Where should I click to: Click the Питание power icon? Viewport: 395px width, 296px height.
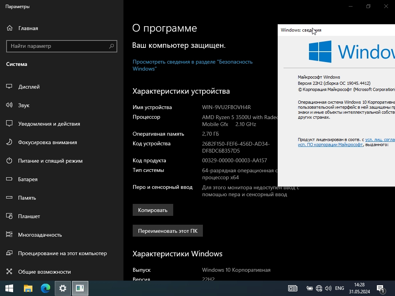tap(9, 161)
